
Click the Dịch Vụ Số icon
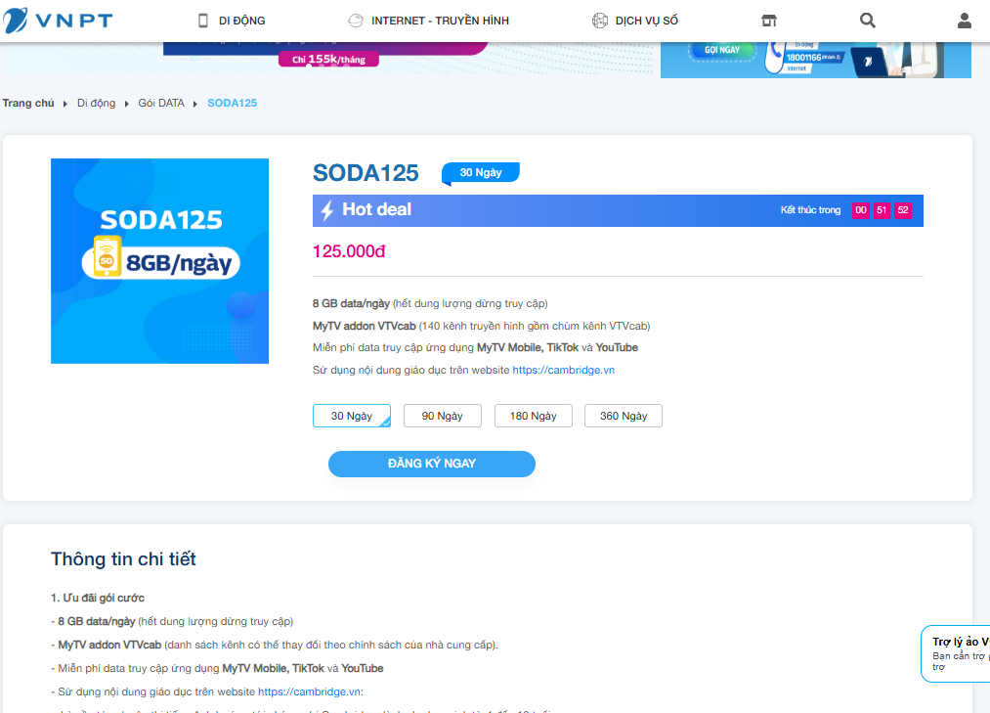[600, 21]
